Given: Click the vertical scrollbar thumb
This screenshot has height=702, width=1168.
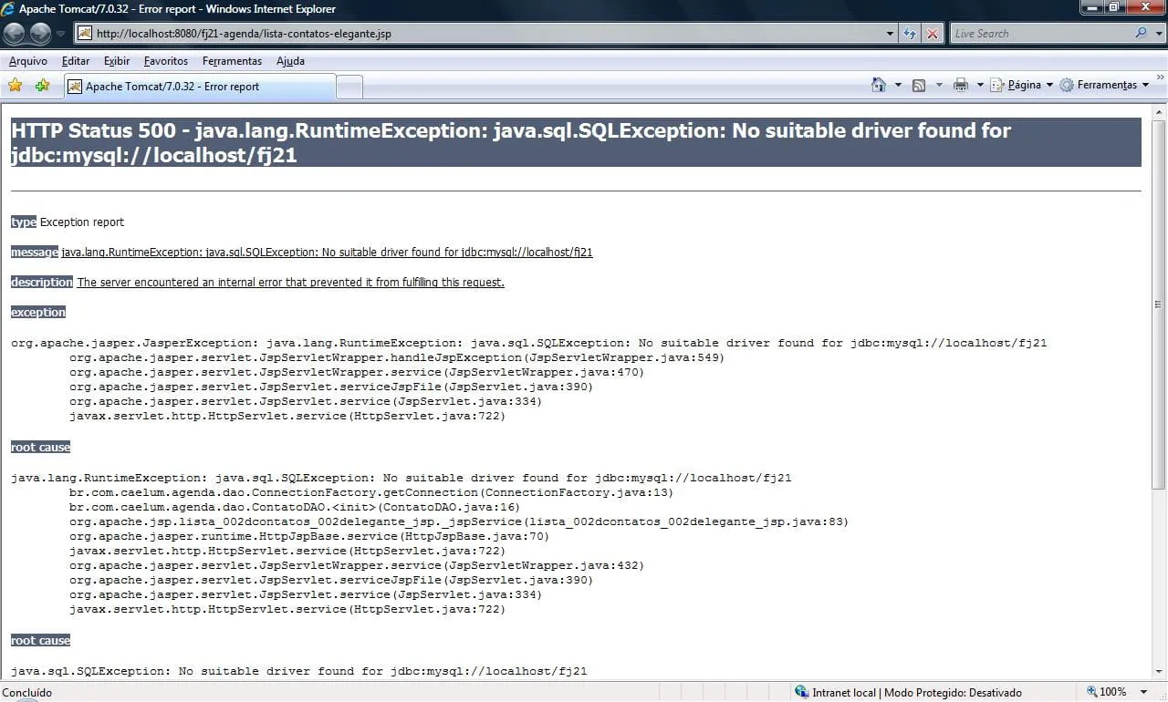Looking at the screenshot, I should pos(1159,305).
